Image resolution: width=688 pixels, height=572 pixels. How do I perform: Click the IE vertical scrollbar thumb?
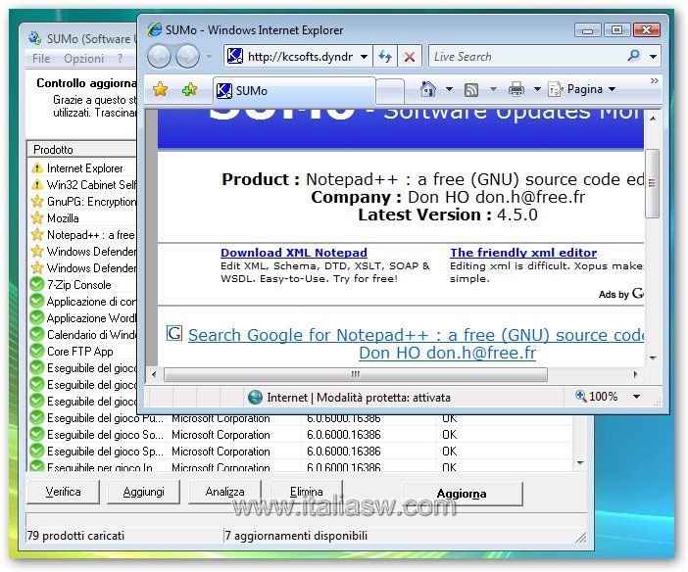(x=653, y=183)
